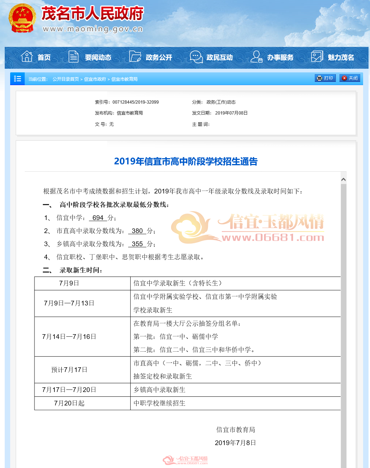Click the www.maoming.gov.cn address text
This screenshot has height=468, width=370.
(92, 29)
